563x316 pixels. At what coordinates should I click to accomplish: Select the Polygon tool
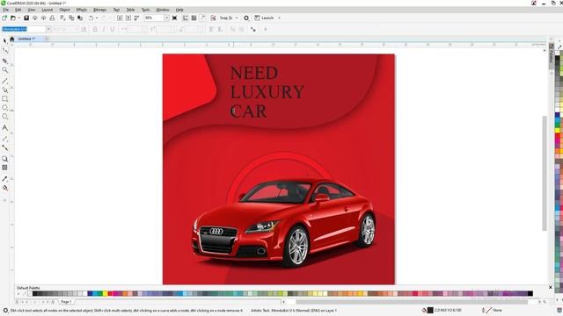[4, 117]
